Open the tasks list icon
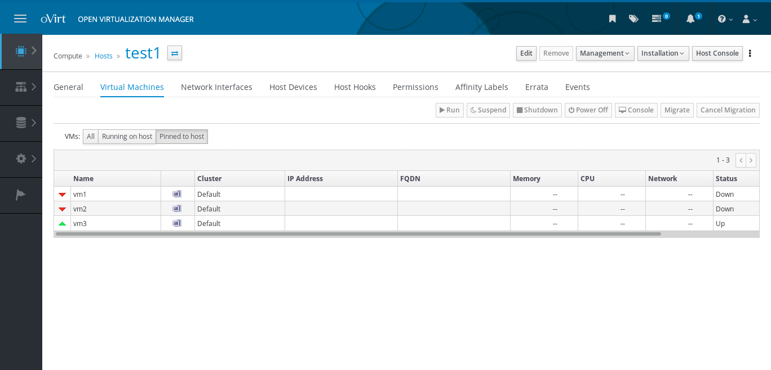The width and height of the screenshot is (771, 370). tap(657, 19)
